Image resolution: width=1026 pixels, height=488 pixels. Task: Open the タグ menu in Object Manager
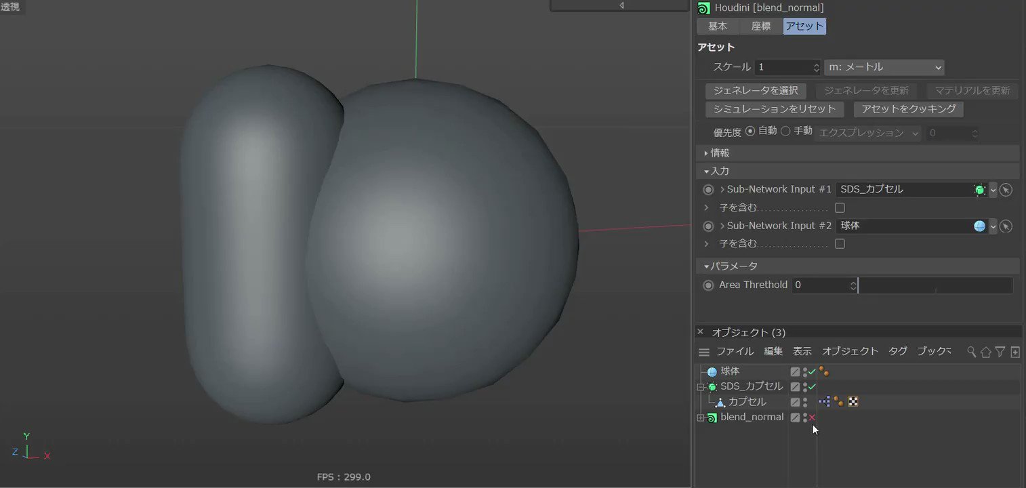[898, 352]
